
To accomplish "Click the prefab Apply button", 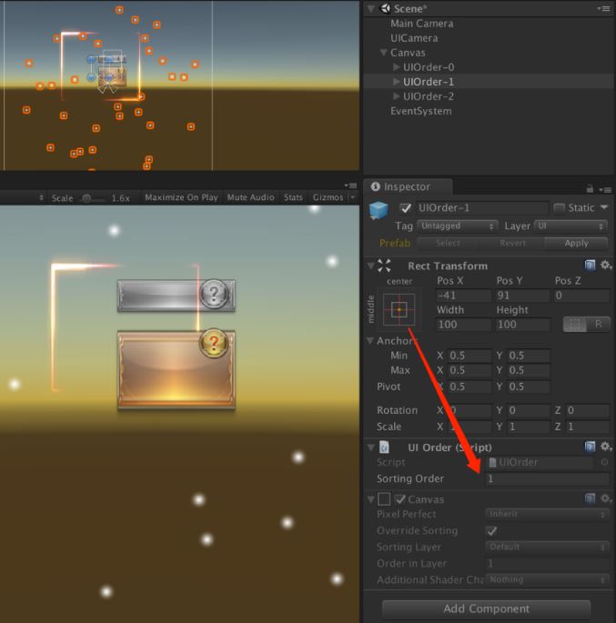I will click(x=576, y=244).
